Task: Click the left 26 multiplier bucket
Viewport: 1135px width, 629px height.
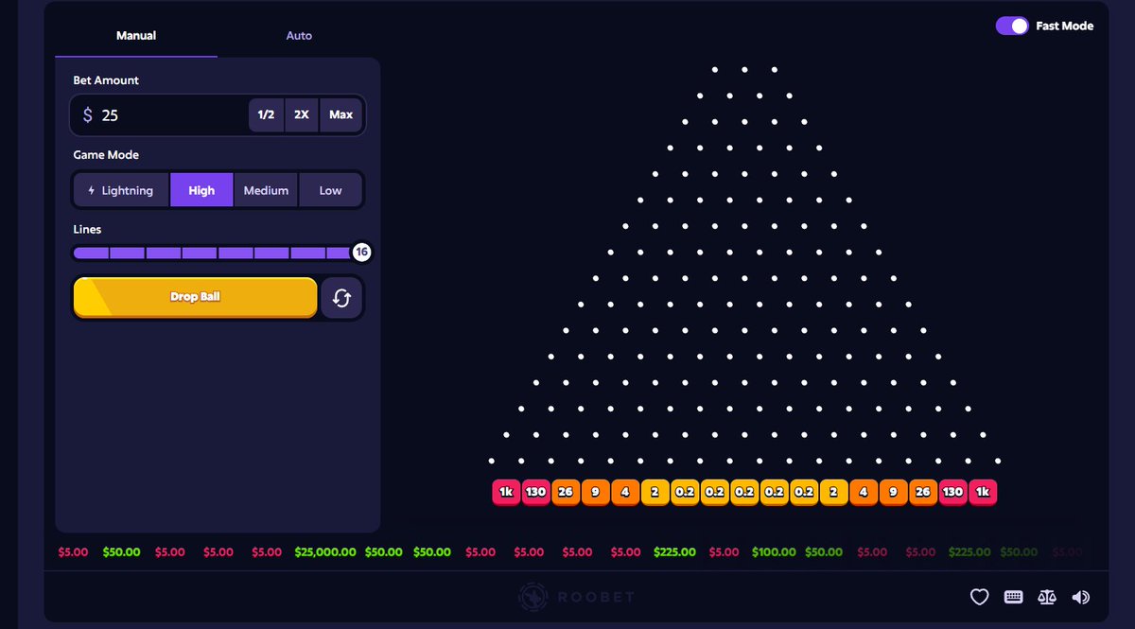Action: pyautogui.click(x=566, y=492)
